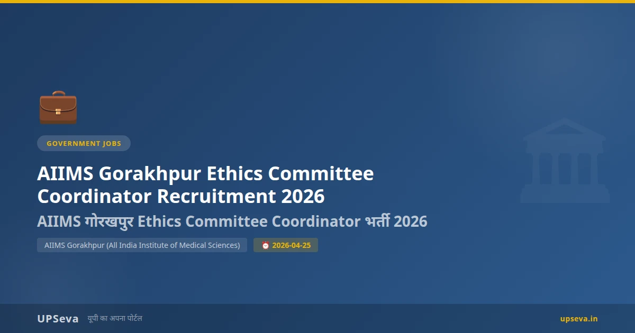Click the yellow accent bar at the top
The height and width of the screenshot is (333, 635).
tap(317, 2)
